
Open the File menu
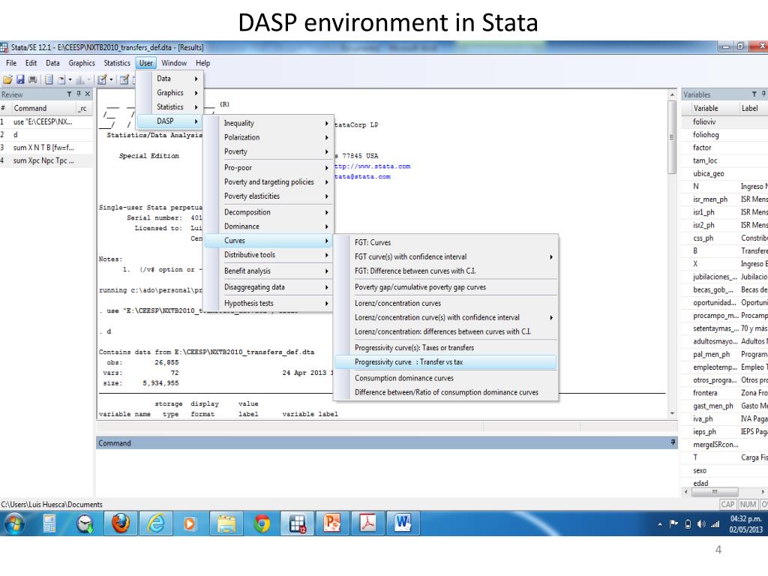point(11,63)
